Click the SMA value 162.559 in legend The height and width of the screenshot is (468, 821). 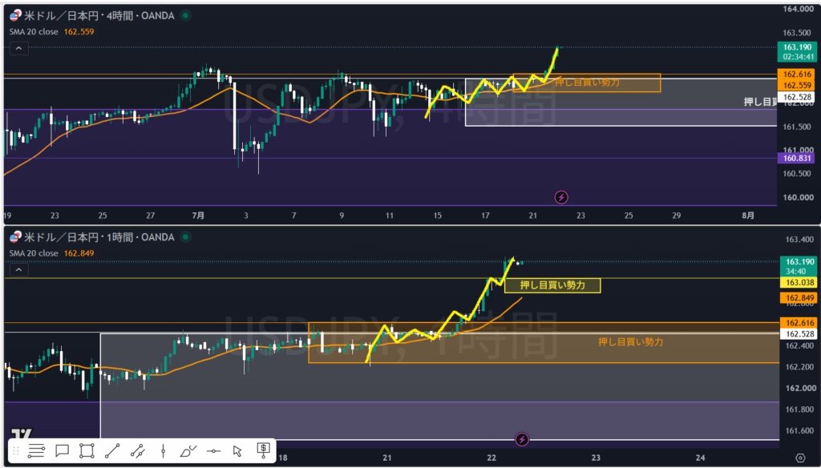79,31
